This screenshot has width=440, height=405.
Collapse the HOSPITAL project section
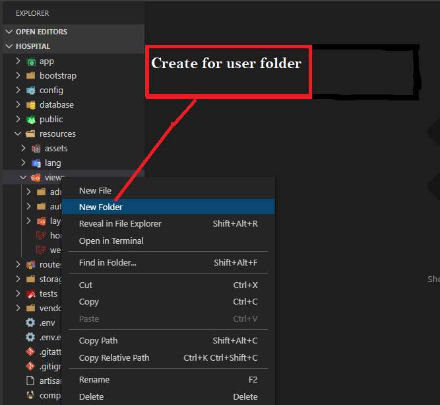point(9,46)
